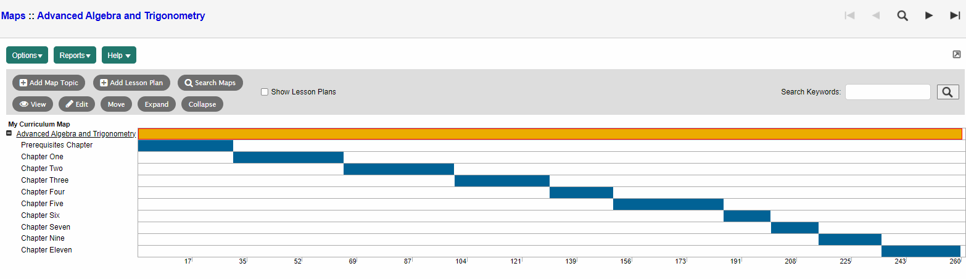Open the Reports dropdown menu

coord(75,56)
